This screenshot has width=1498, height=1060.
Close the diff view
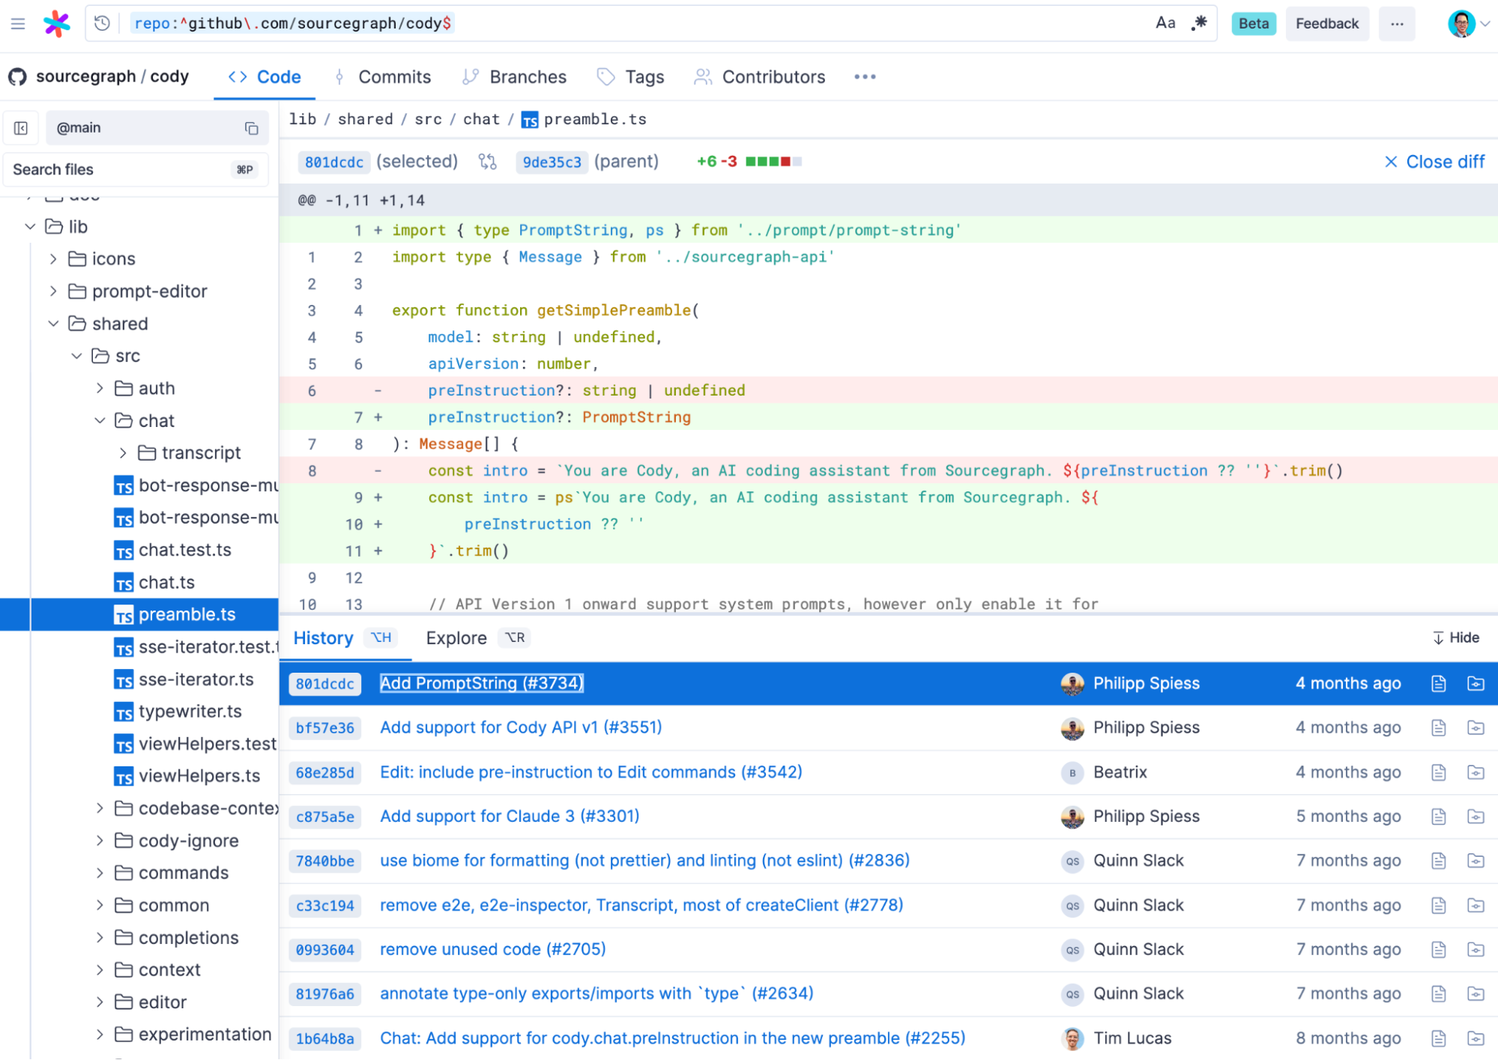(1434, 162)
